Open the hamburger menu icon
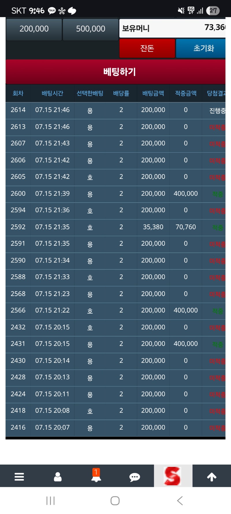The height and width of the screenshot is (514, 231). [19, 476]
